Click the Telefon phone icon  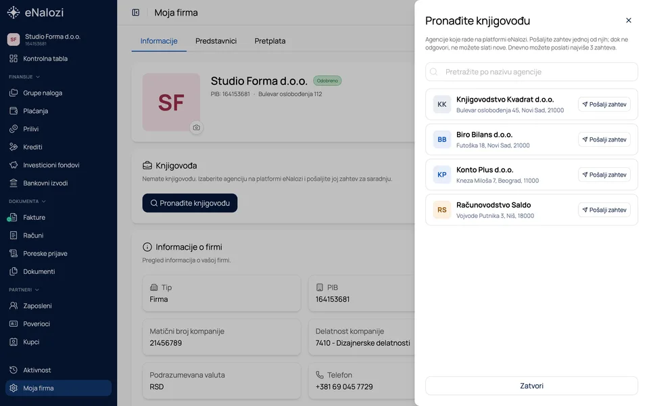click(320, 375)
